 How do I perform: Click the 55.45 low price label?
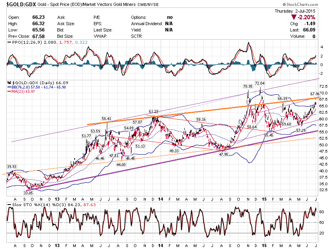tap(269, 135)
